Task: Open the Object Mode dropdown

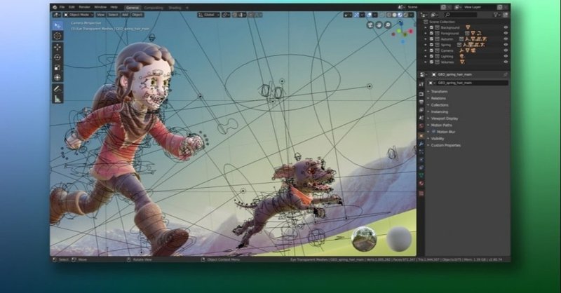Action: [x=79, y=15]
